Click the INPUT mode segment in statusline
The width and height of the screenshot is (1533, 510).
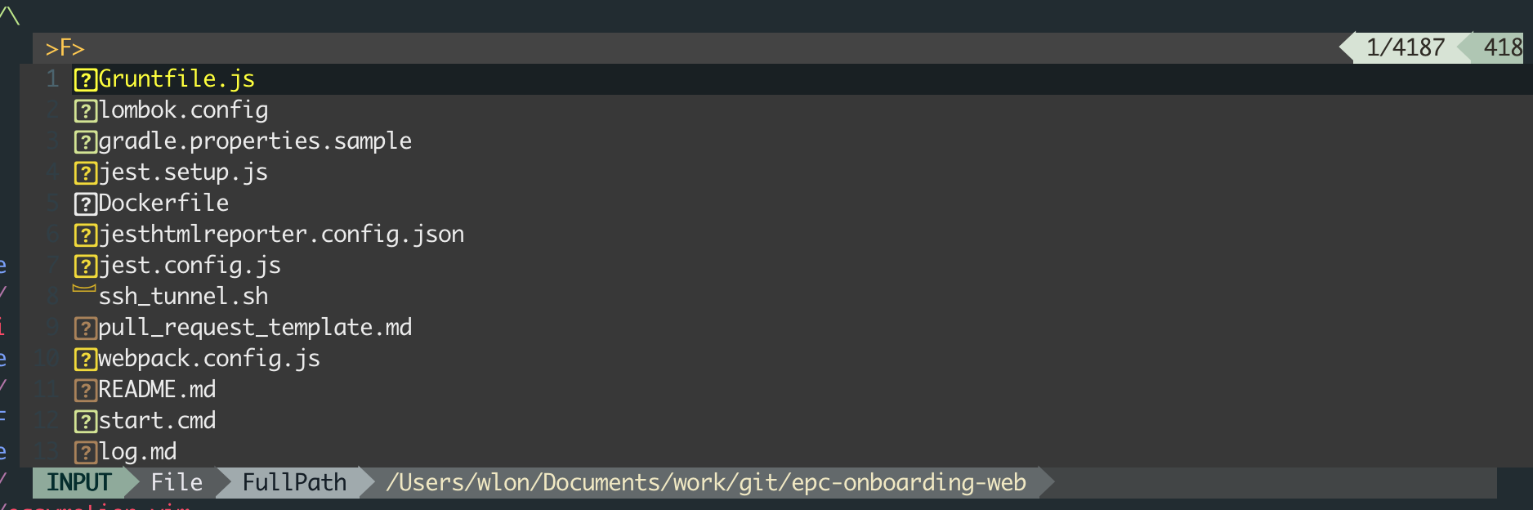point(78,482)
